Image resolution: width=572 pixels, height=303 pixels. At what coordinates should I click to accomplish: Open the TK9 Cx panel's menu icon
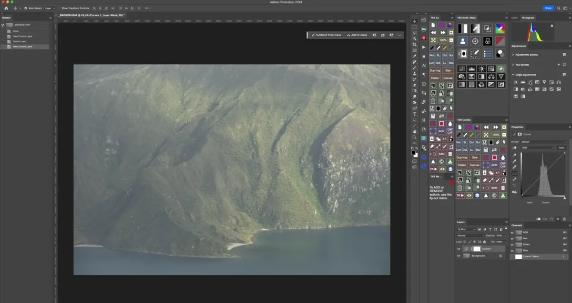click(453, 18)
